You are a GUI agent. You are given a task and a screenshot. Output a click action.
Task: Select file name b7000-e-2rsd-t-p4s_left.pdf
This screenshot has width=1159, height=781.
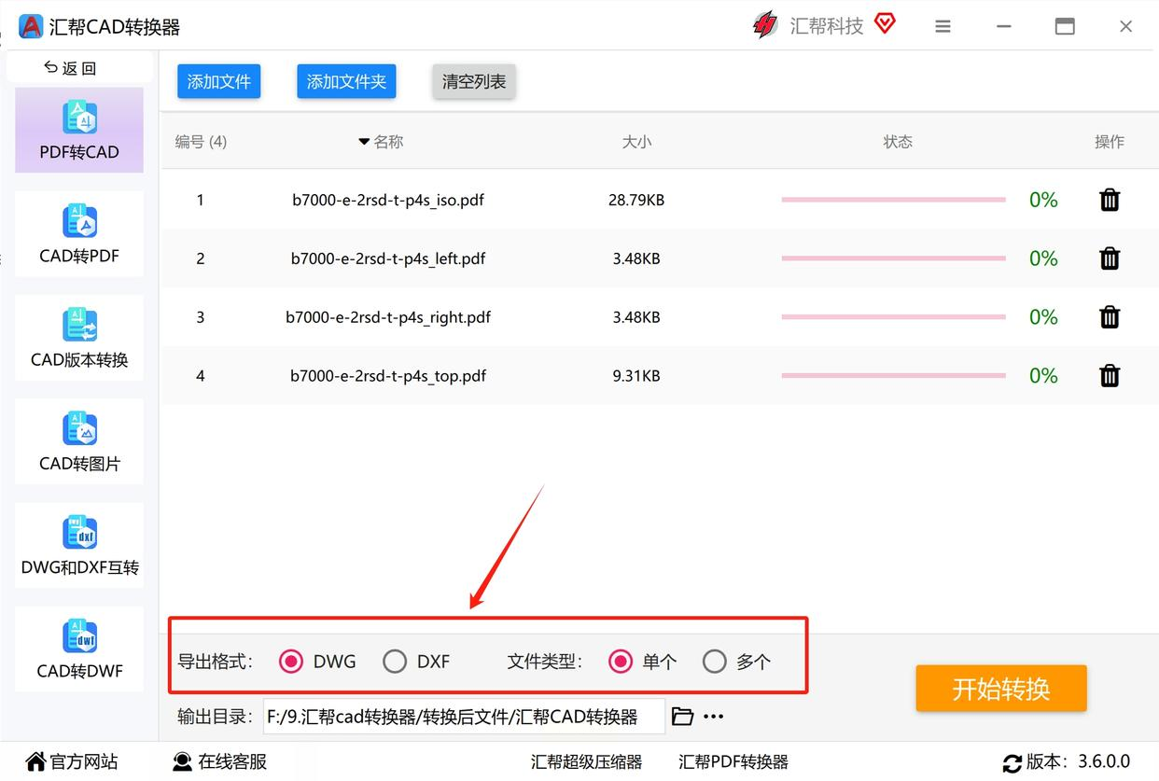click(x=388, y=258)
